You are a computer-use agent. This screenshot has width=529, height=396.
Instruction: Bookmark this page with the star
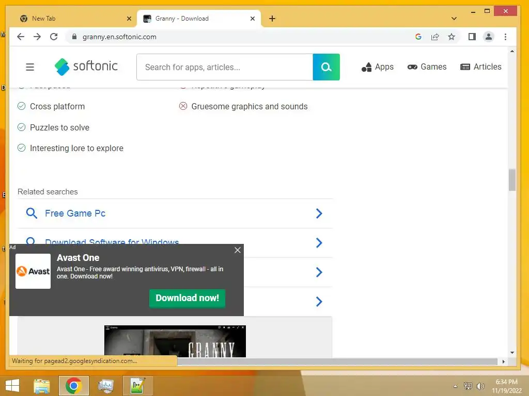(x=452, y=37)
